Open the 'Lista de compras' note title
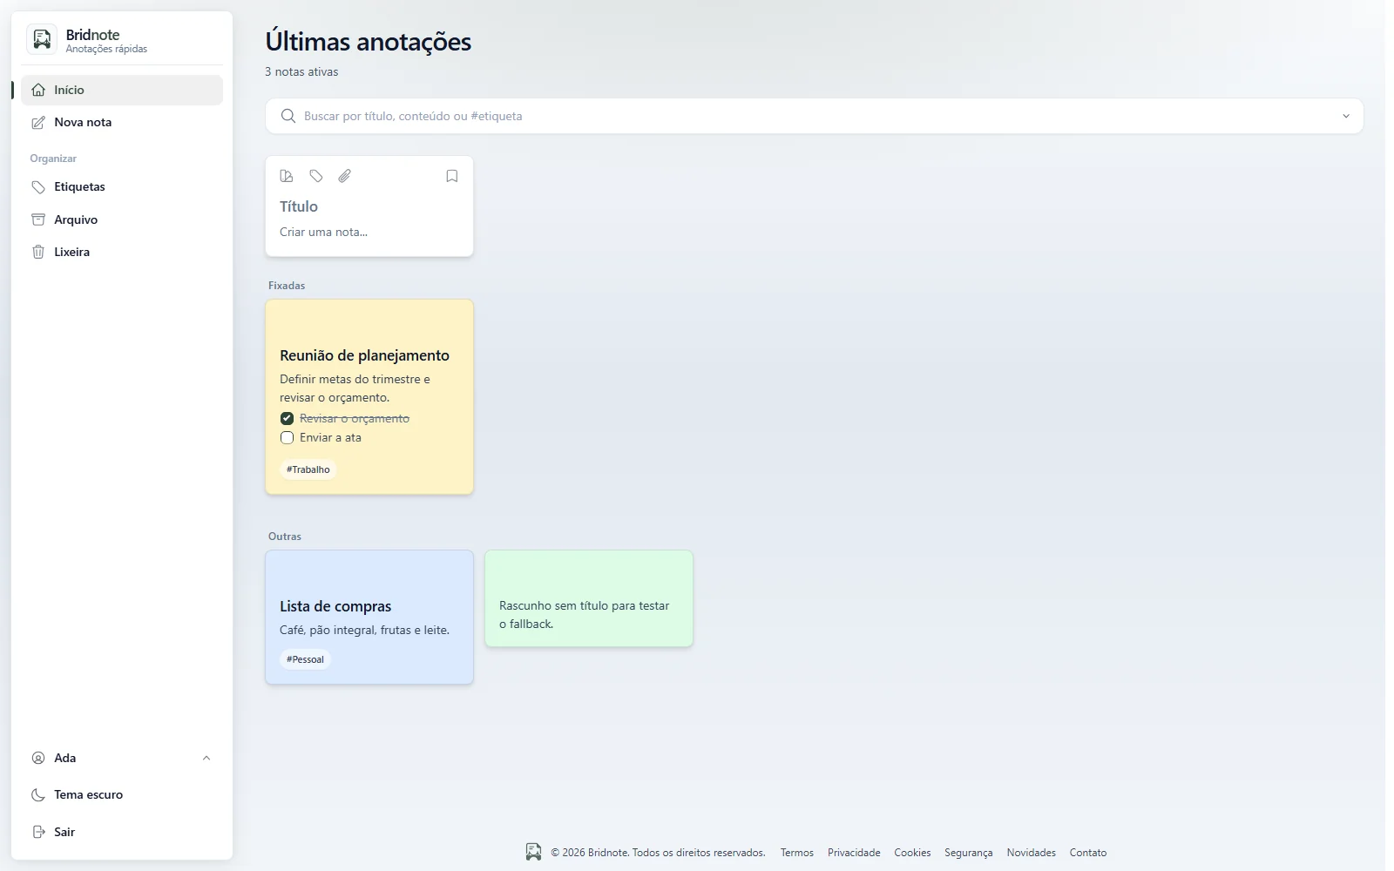This screenshot has width=1394, height=871. 335,606
